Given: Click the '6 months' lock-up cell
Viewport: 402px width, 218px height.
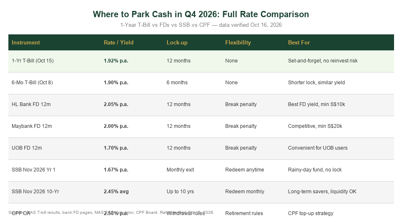Looking at the screenshot, I should point(177,83).
